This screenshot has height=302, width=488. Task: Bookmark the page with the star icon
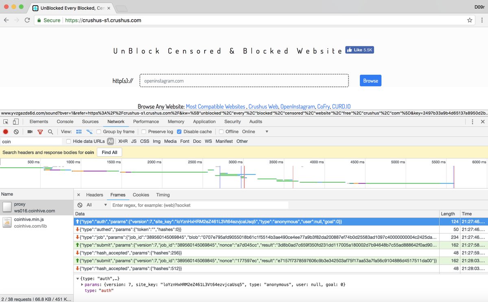pyautogui.click(x=470, y=20)
